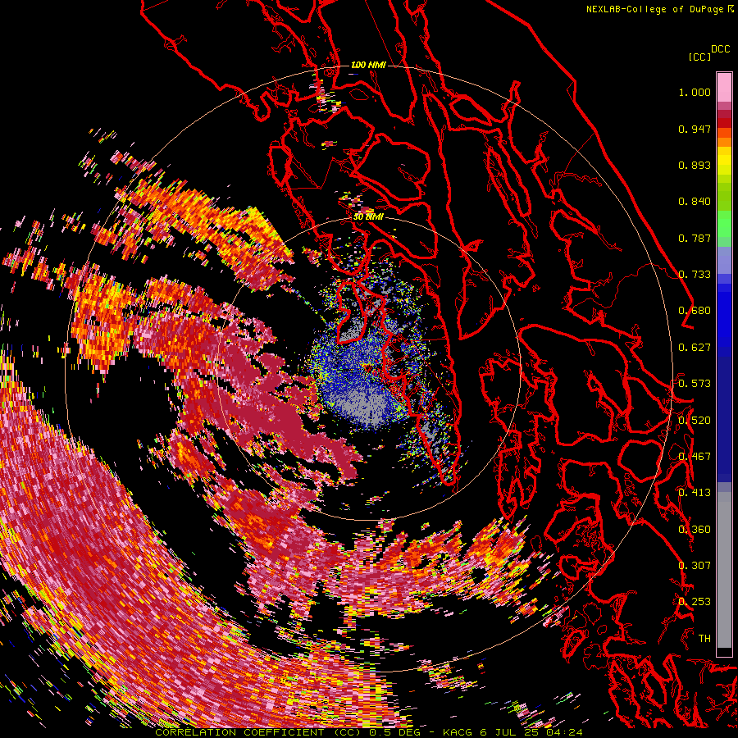This screenshot has height=738, width=738.
Task: Select the 0.947 scale value
Action: click(x=695, y=129)
